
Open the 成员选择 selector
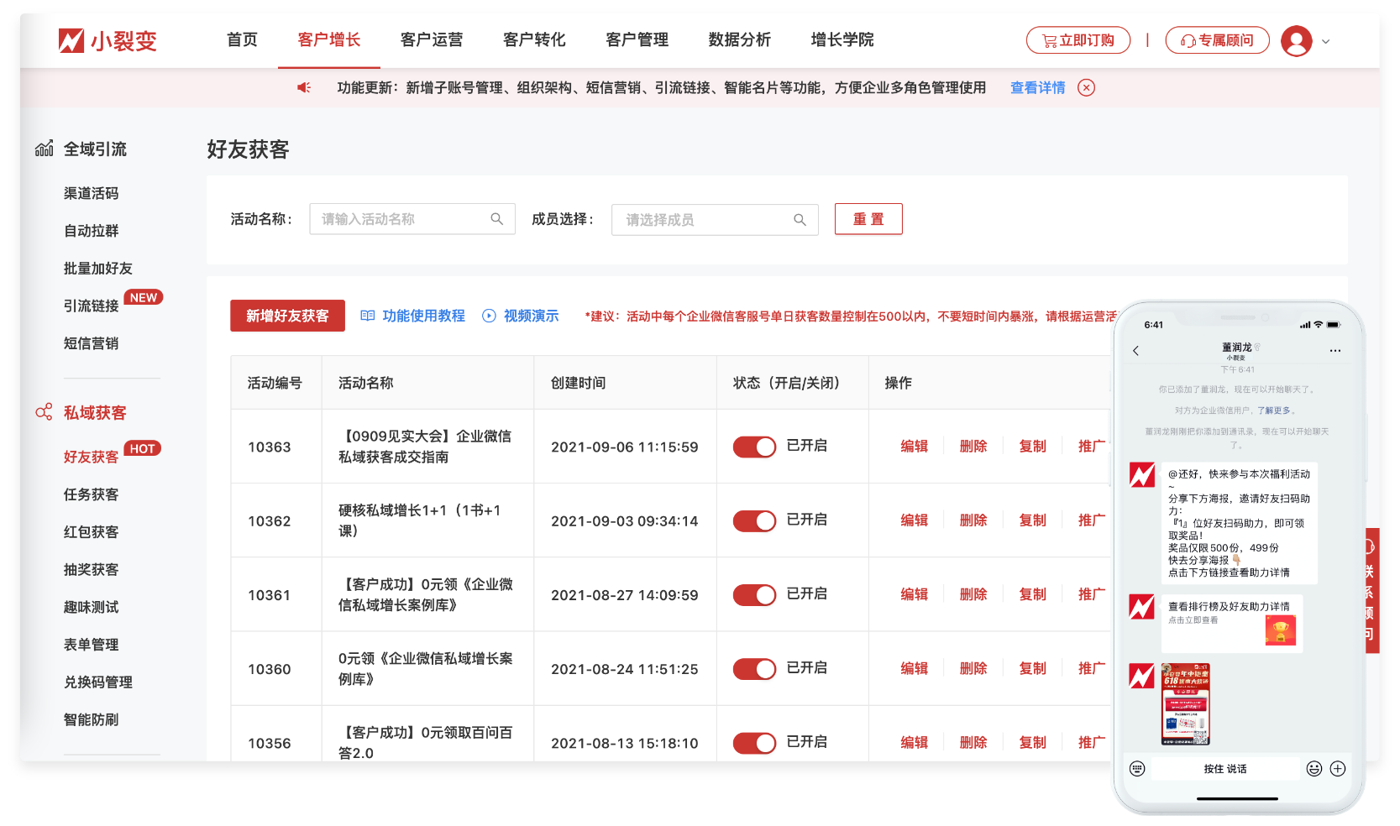click(715, 220)
